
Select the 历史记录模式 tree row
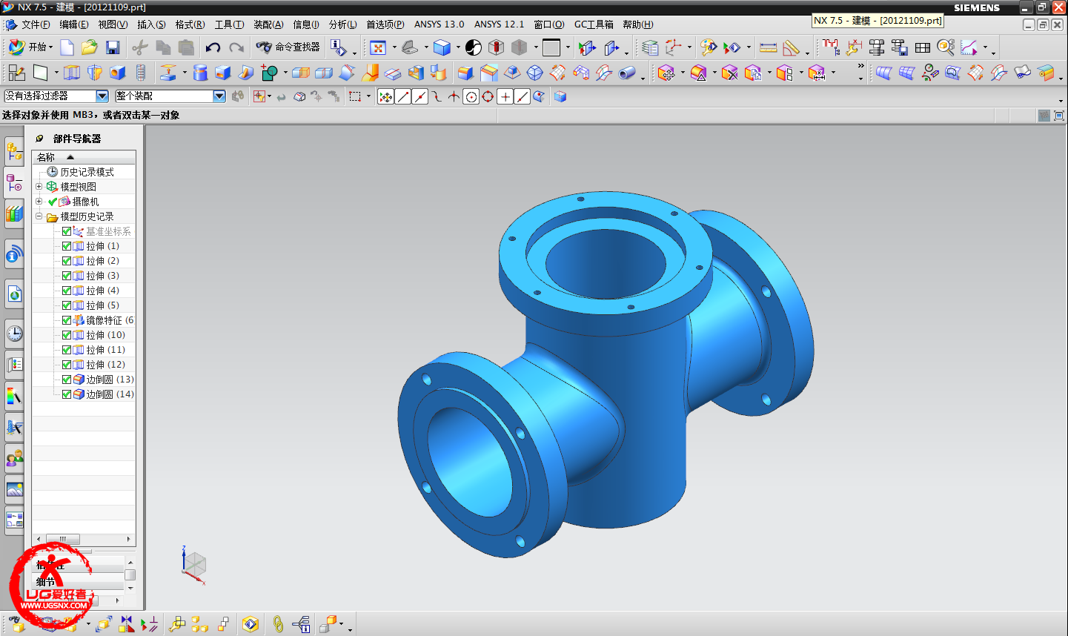point(87,172)
